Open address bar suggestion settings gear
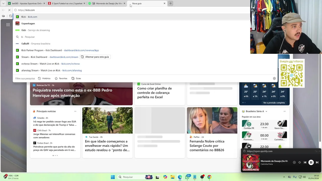The width and height of the screenshot is (322, 181). click(274, 78)
